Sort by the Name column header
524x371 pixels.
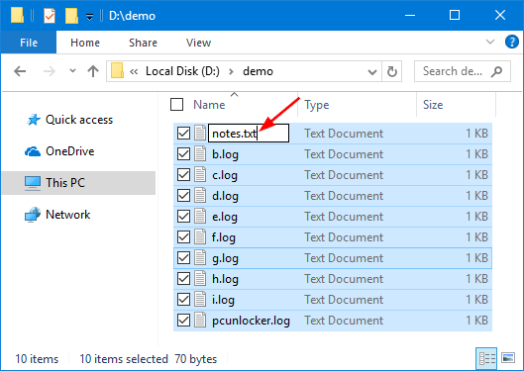tap(209, 105)
